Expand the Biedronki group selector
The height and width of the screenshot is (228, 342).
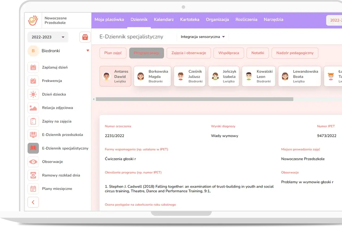(x=88, y=50)
